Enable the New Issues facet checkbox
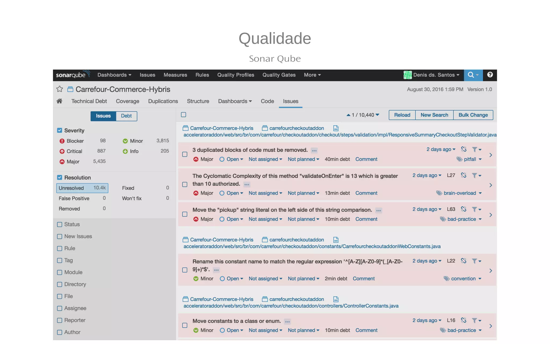 [60, 236]
